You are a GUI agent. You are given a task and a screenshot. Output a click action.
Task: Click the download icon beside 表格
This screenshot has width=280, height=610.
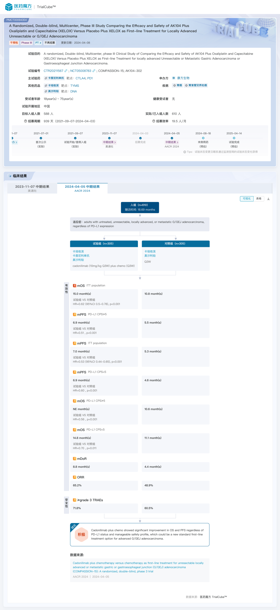point(268,199)
